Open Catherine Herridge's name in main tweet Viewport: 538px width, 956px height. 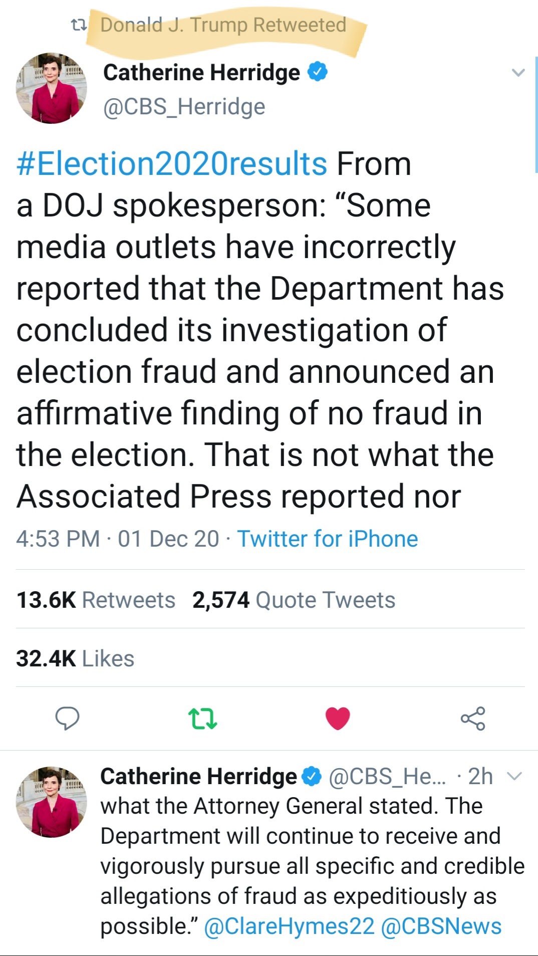pos(201,73)
